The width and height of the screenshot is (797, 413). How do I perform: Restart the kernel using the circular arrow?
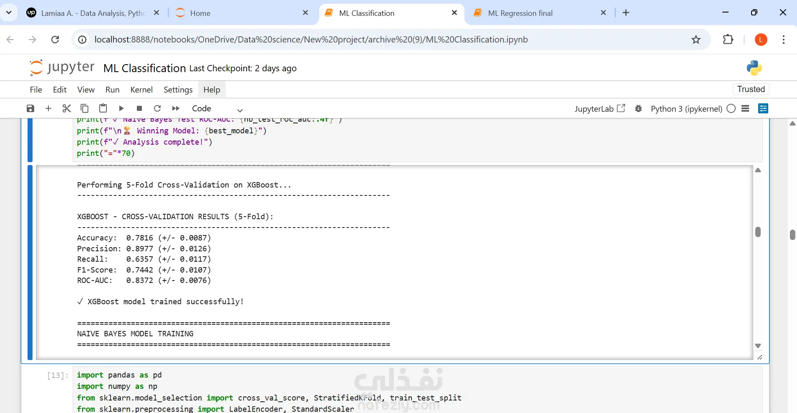[x=157, y=108]
